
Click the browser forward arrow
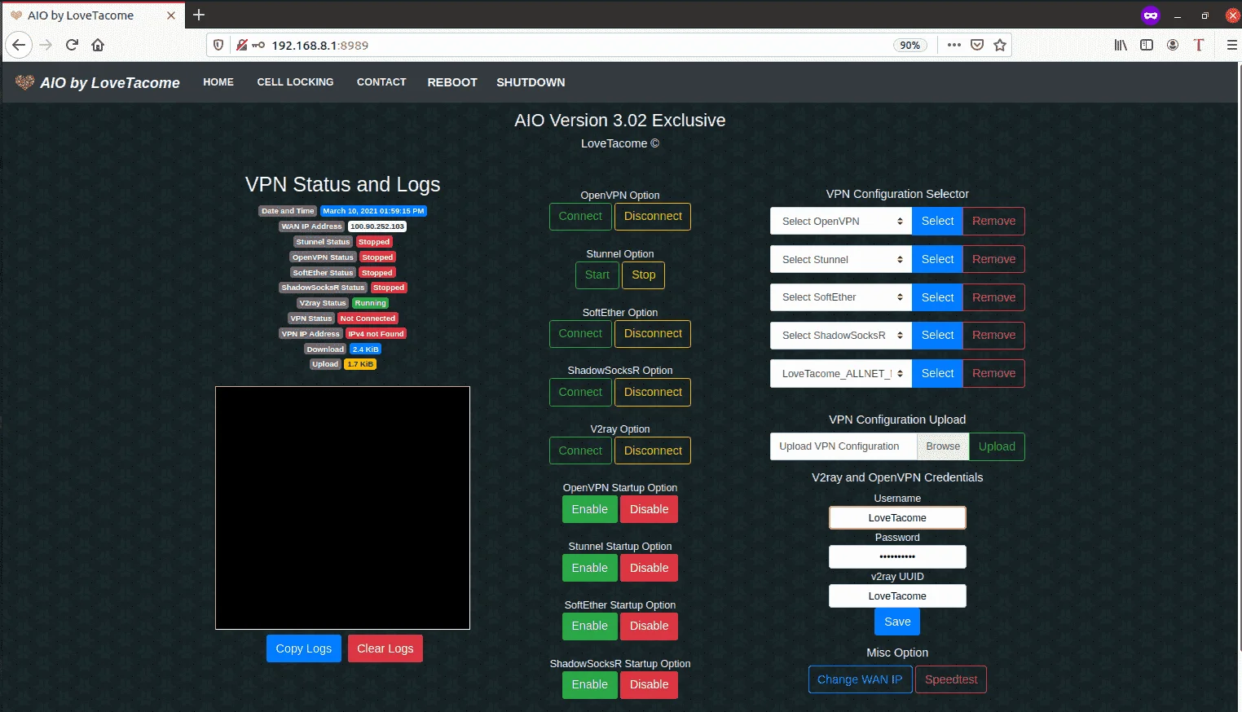[x=46, y=45]
